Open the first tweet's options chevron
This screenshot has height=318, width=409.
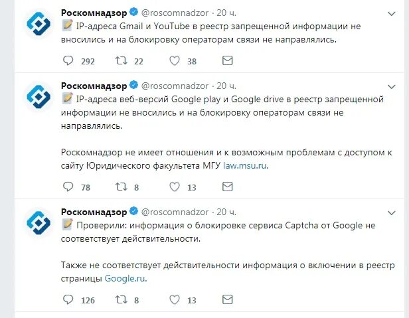pos(392,13)
